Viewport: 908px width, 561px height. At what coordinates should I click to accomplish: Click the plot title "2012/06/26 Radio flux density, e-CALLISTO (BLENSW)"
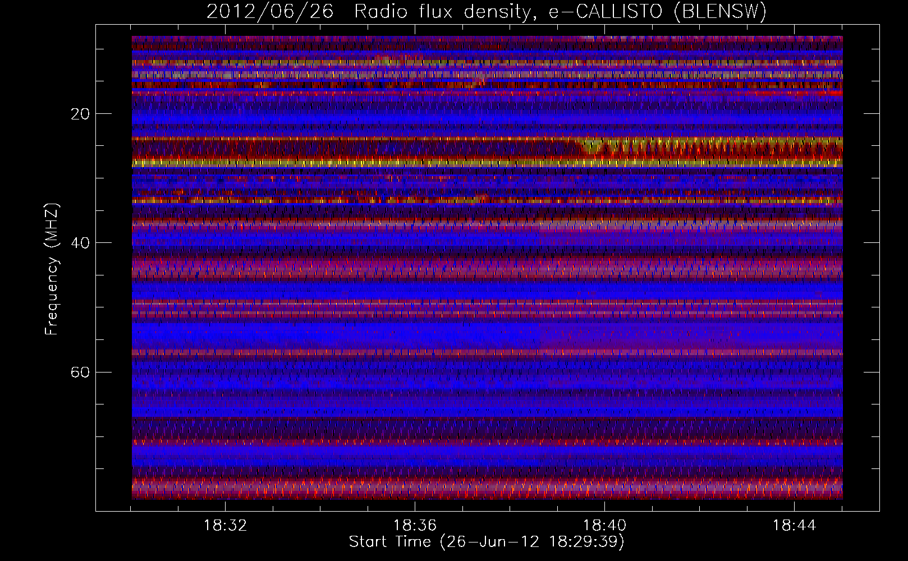point(487,12)
